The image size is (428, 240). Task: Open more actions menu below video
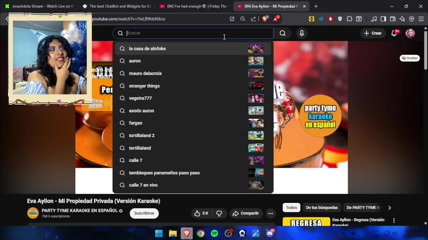tap(271, 213)
